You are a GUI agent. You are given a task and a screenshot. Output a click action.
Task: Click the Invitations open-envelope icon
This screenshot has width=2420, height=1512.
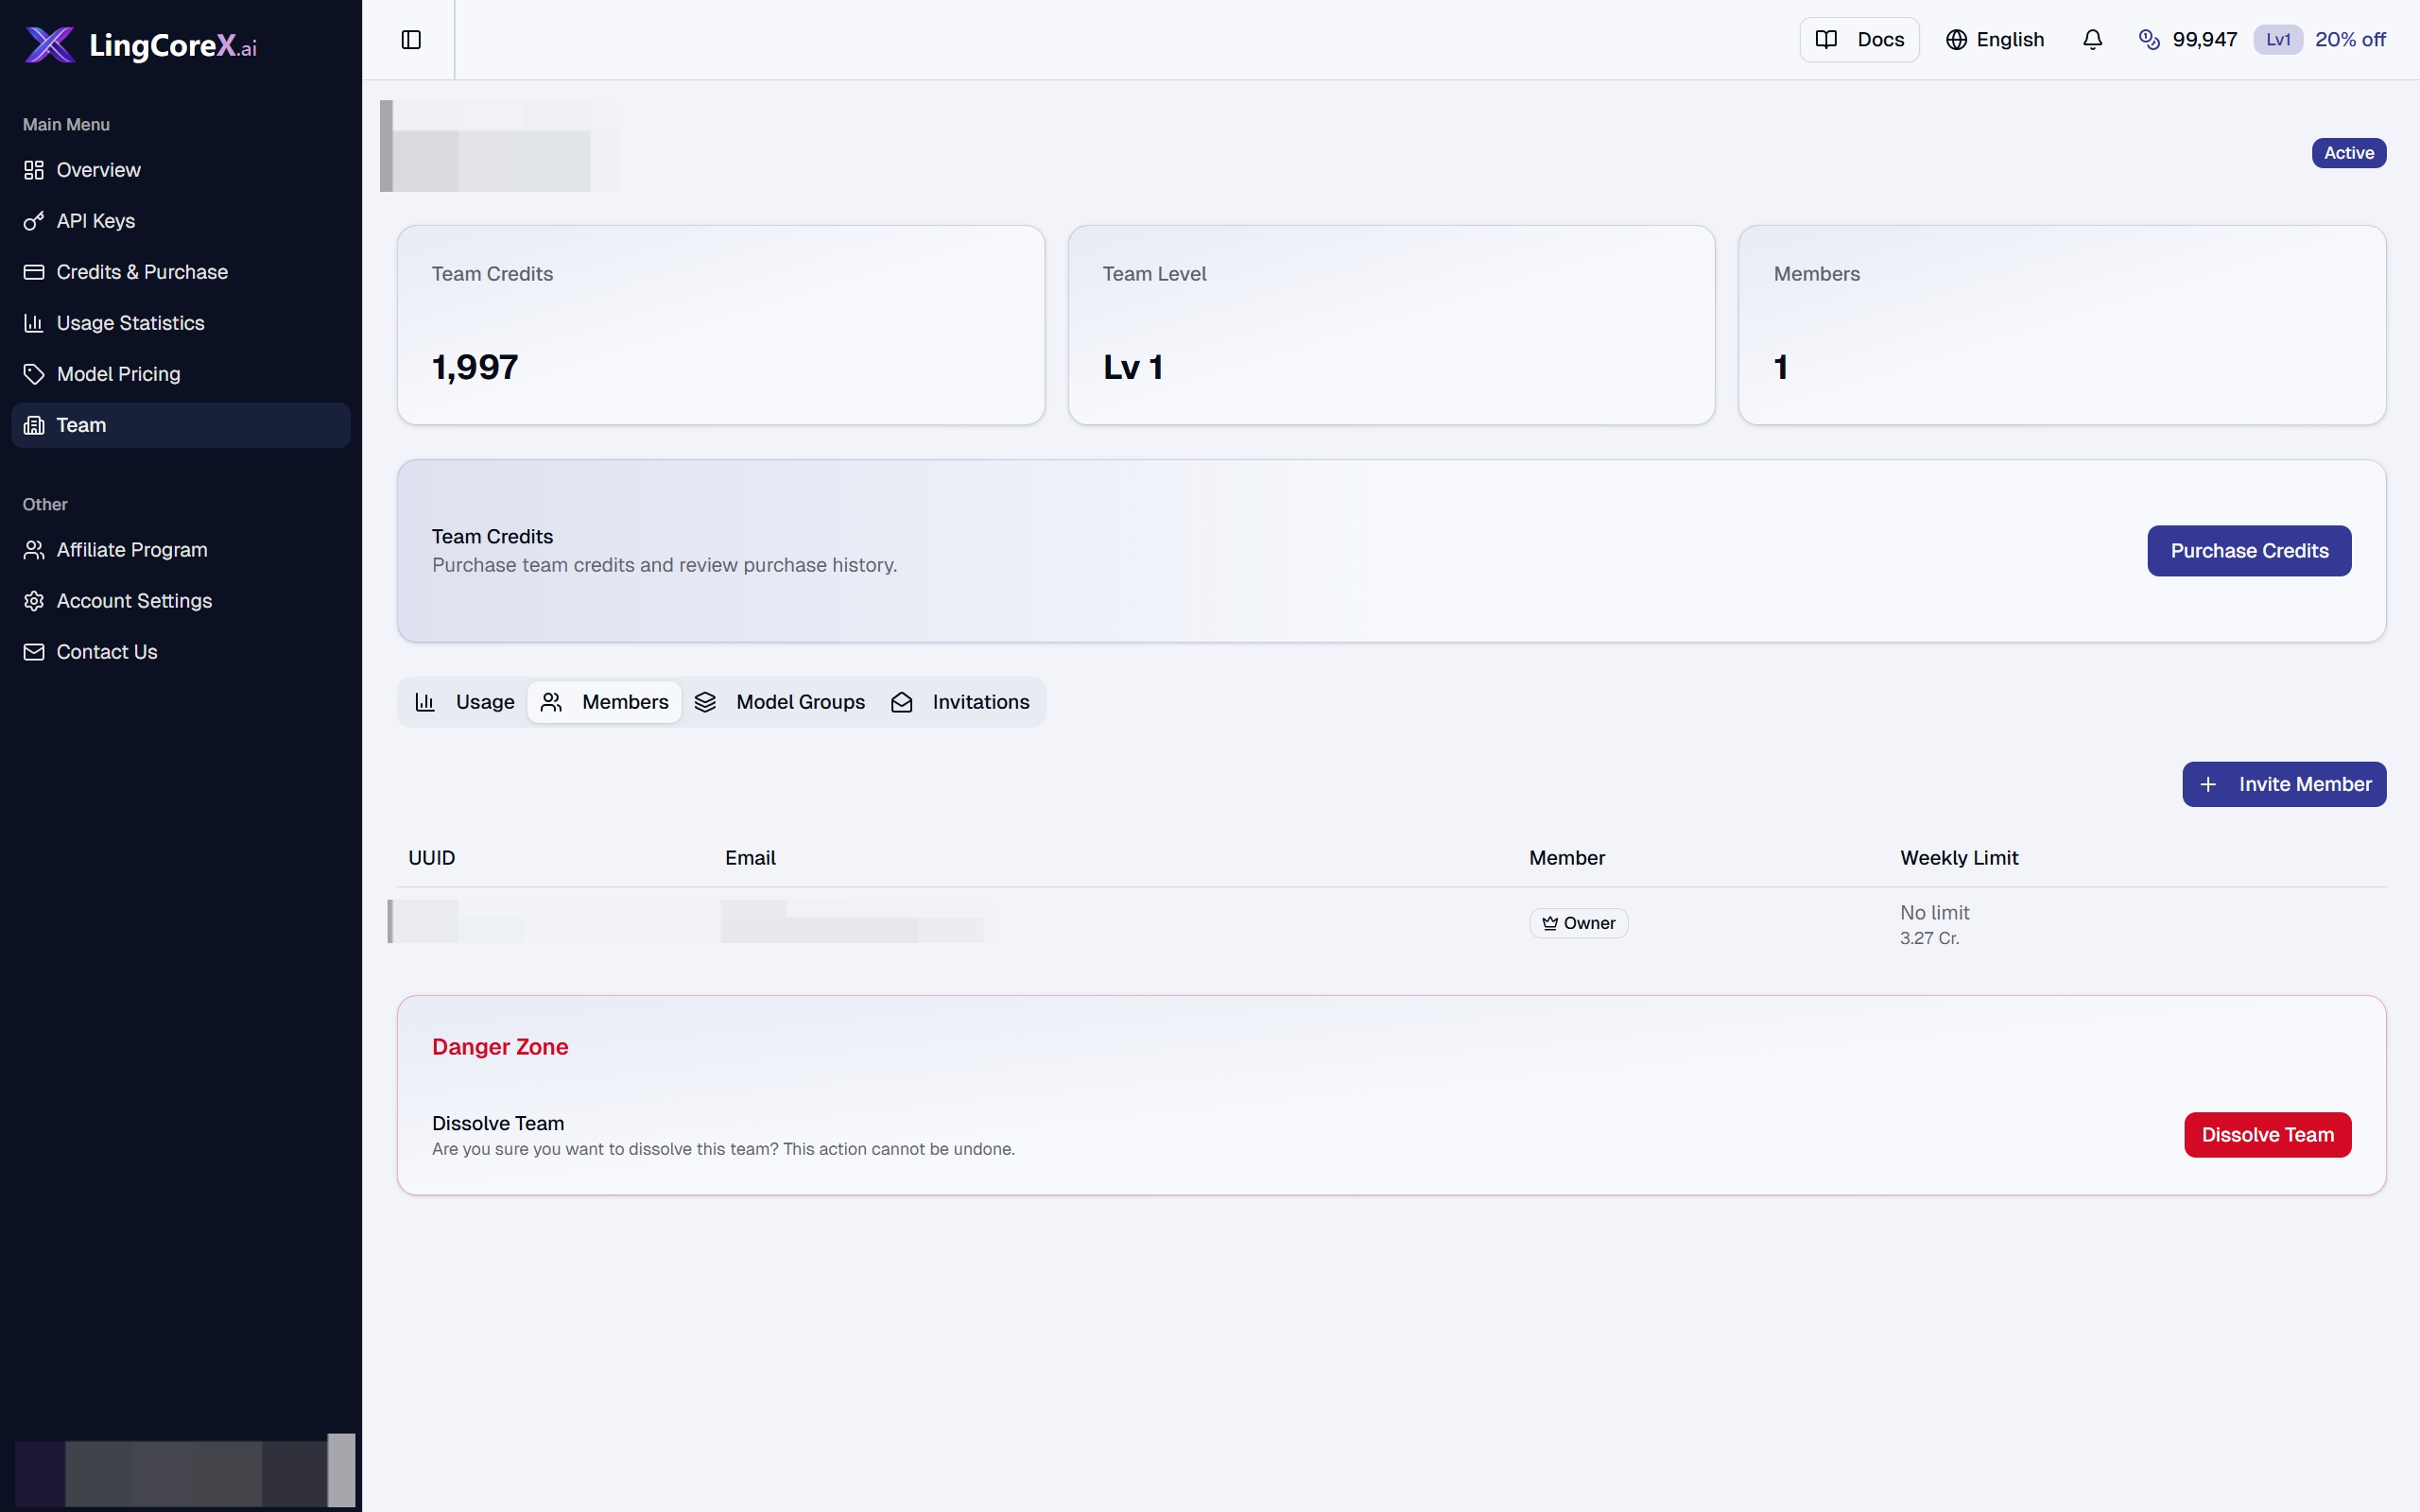pyautogui.click(x=901, y=702)
